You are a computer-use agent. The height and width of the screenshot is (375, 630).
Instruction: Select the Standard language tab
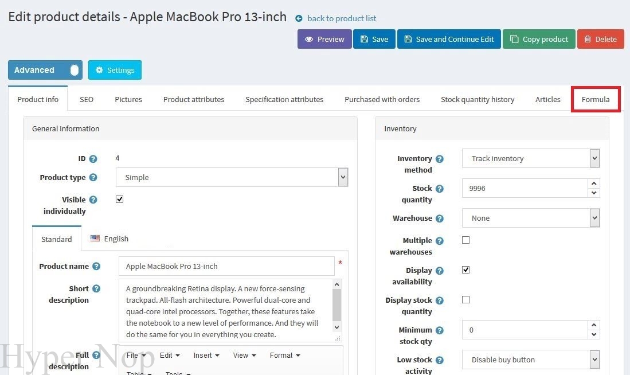click(x=56, y=239)
